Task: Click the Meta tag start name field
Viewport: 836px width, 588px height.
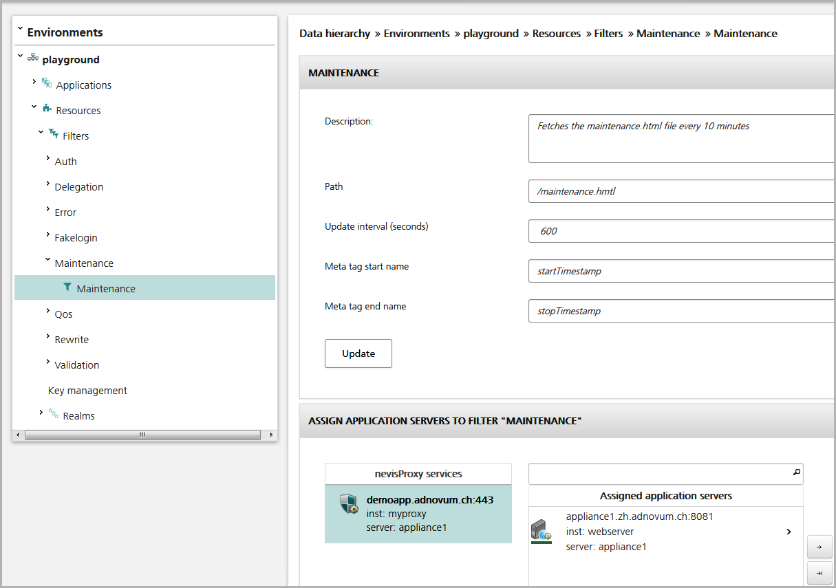Action: [682, 271]
